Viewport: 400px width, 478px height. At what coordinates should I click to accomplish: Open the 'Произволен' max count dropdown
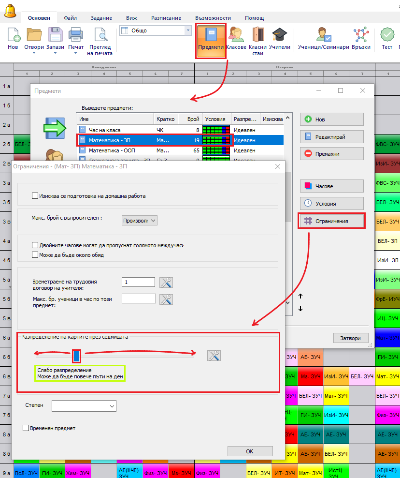coord(140,220)
